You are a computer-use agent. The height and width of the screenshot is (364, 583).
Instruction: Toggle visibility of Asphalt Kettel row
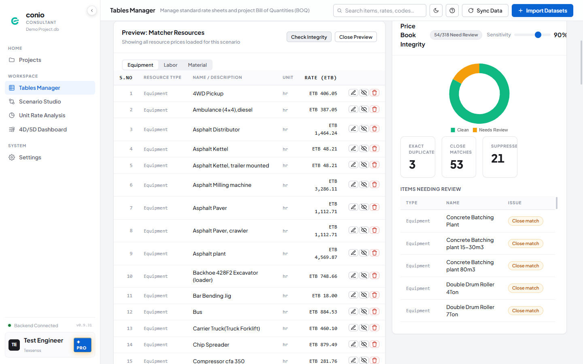[364, 149]
